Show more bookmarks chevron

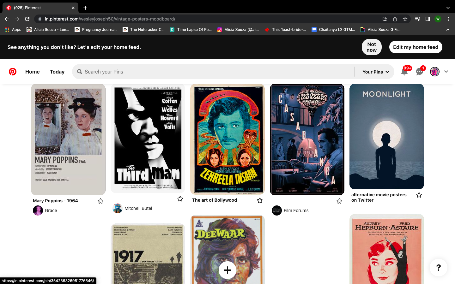[x=447, y=30]
